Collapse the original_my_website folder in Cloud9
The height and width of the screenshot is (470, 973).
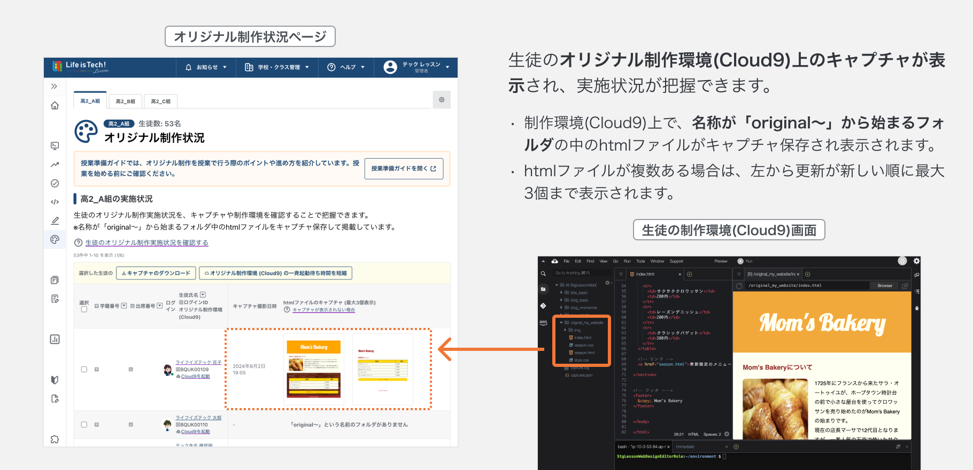pyautogui.click(x=561, y=323)
